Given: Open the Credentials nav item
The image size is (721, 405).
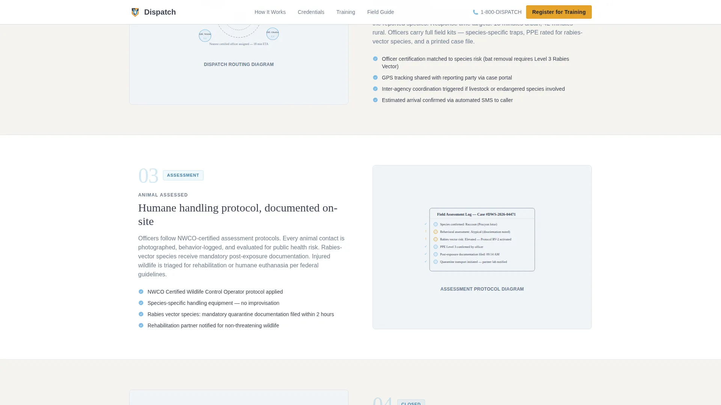Looking at the screenshot, I should (311, 12).
